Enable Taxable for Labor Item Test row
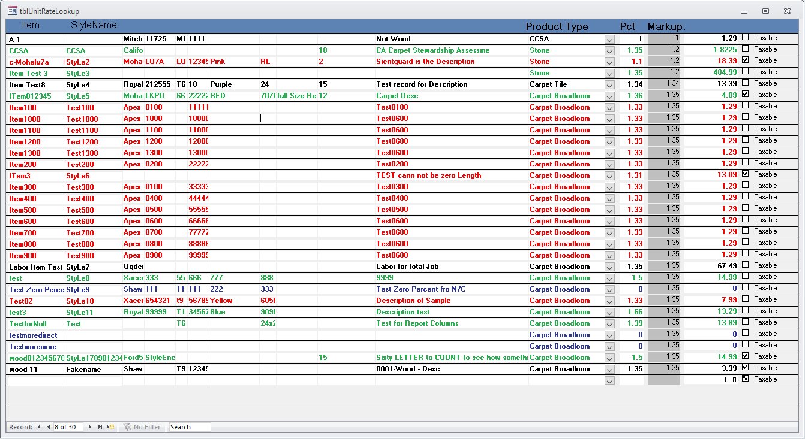 746,265
